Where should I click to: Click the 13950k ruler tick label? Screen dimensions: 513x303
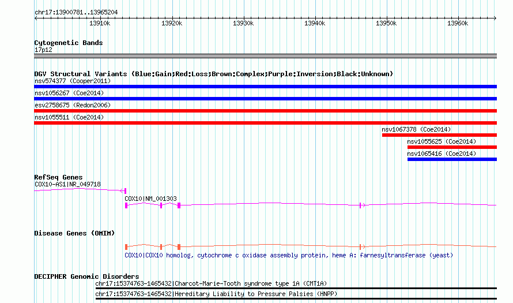(x=386, y=23)
